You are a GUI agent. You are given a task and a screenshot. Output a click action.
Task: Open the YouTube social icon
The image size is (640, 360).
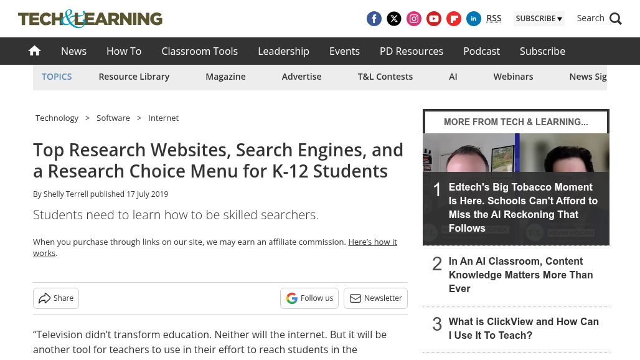point(434,19)
